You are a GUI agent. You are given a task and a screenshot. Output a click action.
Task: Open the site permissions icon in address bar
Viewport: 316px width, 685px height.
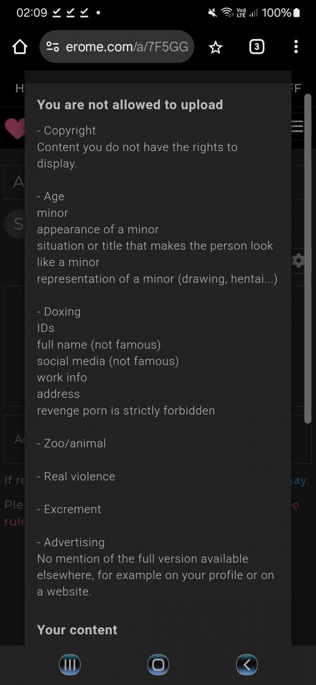(53, 46)
